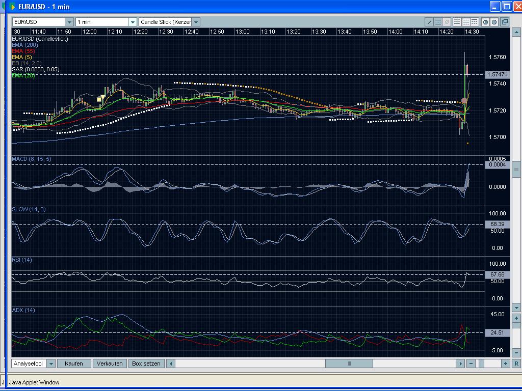Click the detach chart window icon
The image size is (522, 391).
[504, 22]
